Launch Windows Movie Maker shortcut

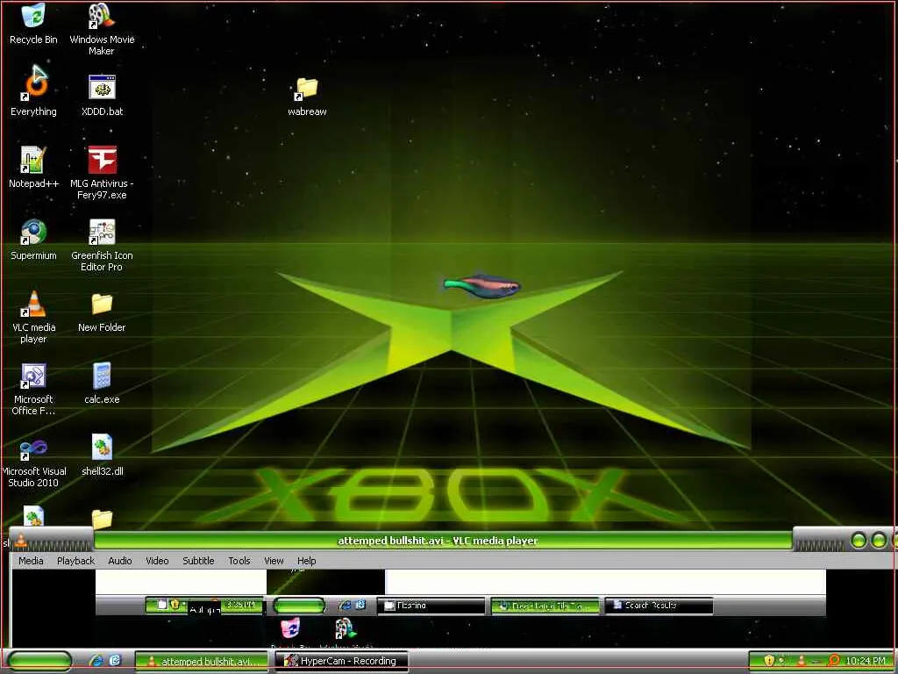(102, 29)
